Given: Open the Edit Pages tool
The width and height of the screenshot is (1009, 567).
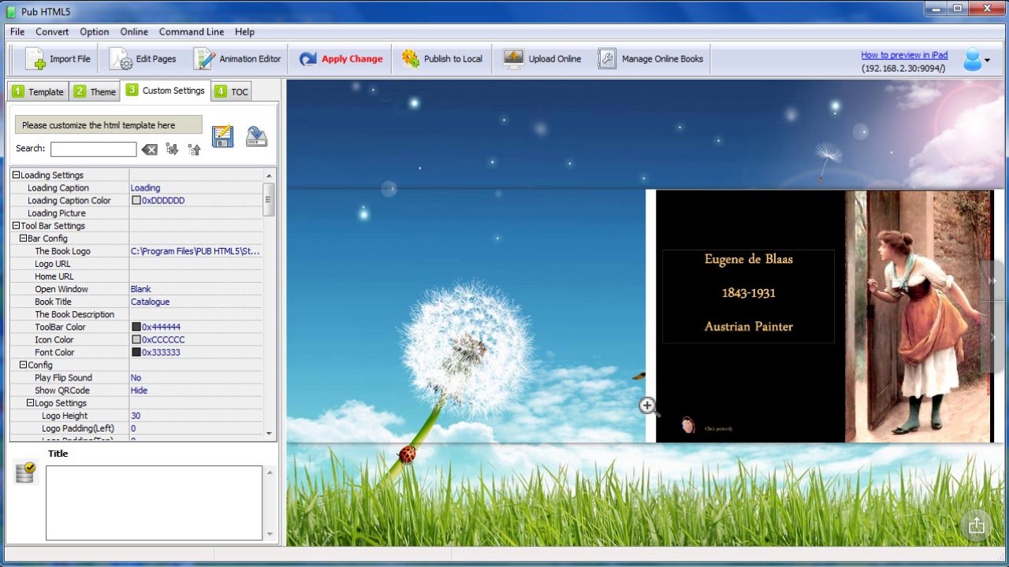Looking at the screenshot, I should (x=143, y=59).
